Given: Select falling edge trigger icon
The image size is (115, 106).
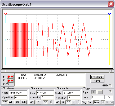Looking at the screenshot, I should pos(100,92).
